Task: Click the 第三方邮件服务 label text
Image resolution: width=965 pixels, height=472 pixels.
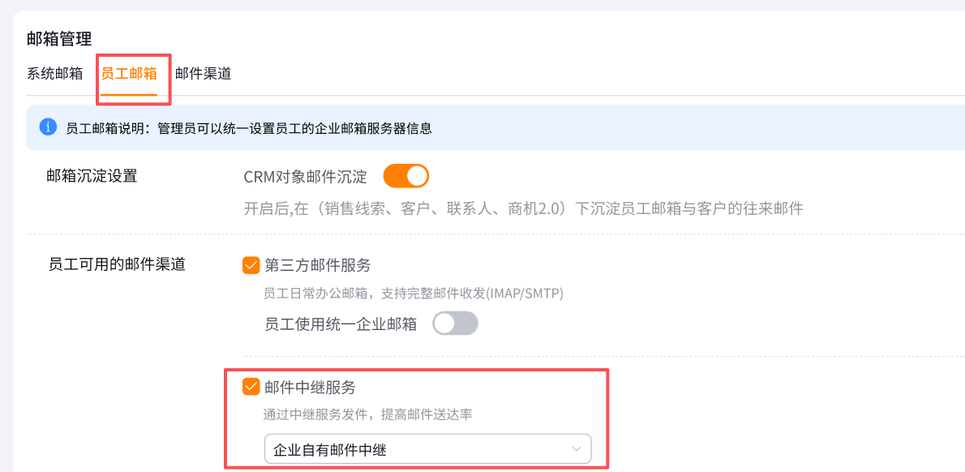Action: (318, 265)
